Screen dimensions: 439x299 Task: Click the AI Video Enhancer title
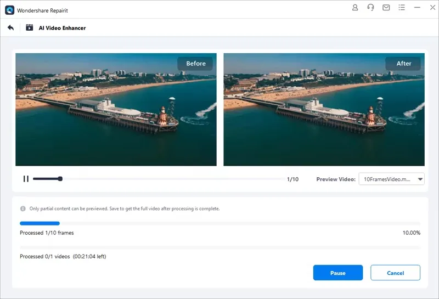pyautogui.click(x=62, y=28)
